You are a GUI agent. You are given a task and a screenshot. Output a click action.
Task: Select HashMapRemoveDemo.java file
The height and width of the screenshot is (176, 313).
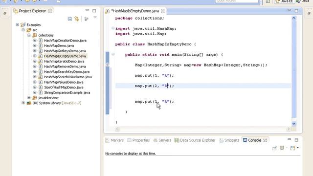click(x=65, y=66)
